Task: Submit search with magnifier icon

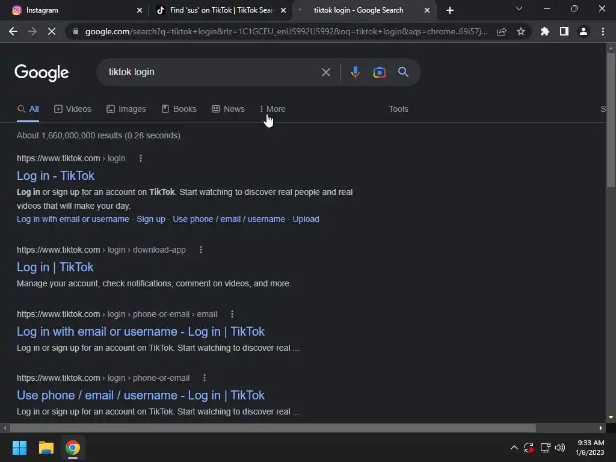Action: [x=403, y=72]
